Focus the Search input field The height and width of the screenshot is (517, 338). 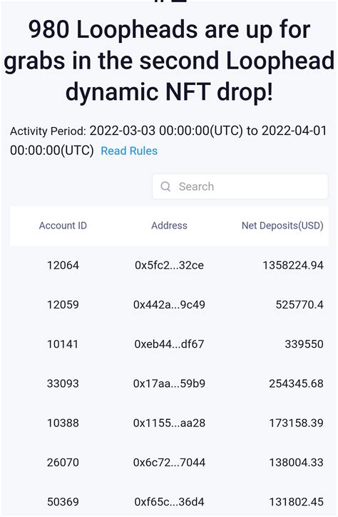coord(240,186)
